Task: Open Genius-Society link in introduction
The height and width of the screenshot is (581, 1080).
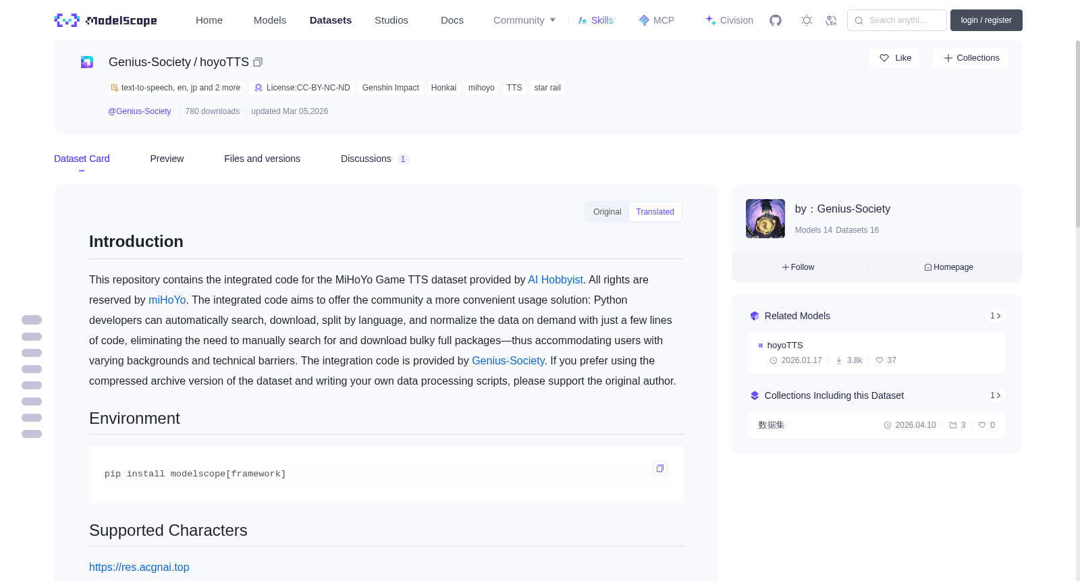Action: pyautogui.click(x=508, y=360)
